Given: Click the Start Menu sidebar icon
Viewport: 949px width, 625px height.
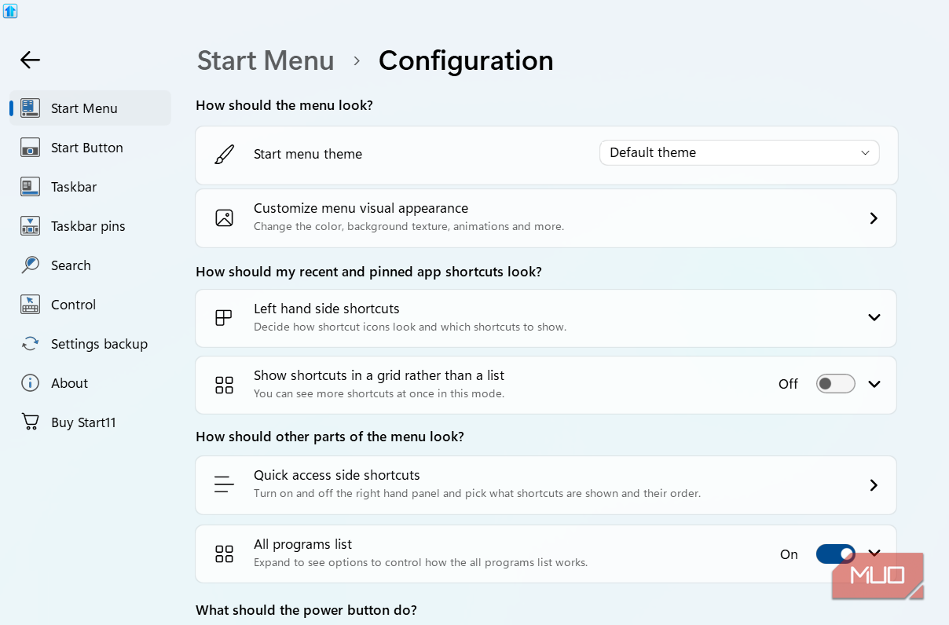Looking at the screenshot, I should click(30, 108).
